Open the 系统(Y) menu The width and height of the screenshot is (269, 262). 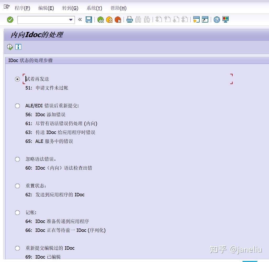(x=94, y=8)
